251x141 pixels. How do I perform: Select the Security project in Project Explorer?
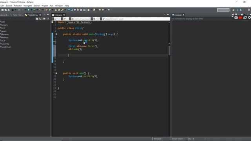pyautogui.click(x=5, y=43)
